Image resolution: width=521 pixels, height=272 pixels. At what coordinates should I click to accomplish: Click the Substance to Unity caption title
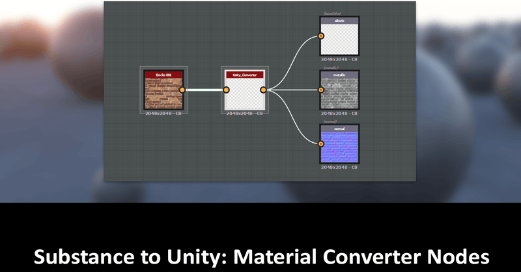262,257
